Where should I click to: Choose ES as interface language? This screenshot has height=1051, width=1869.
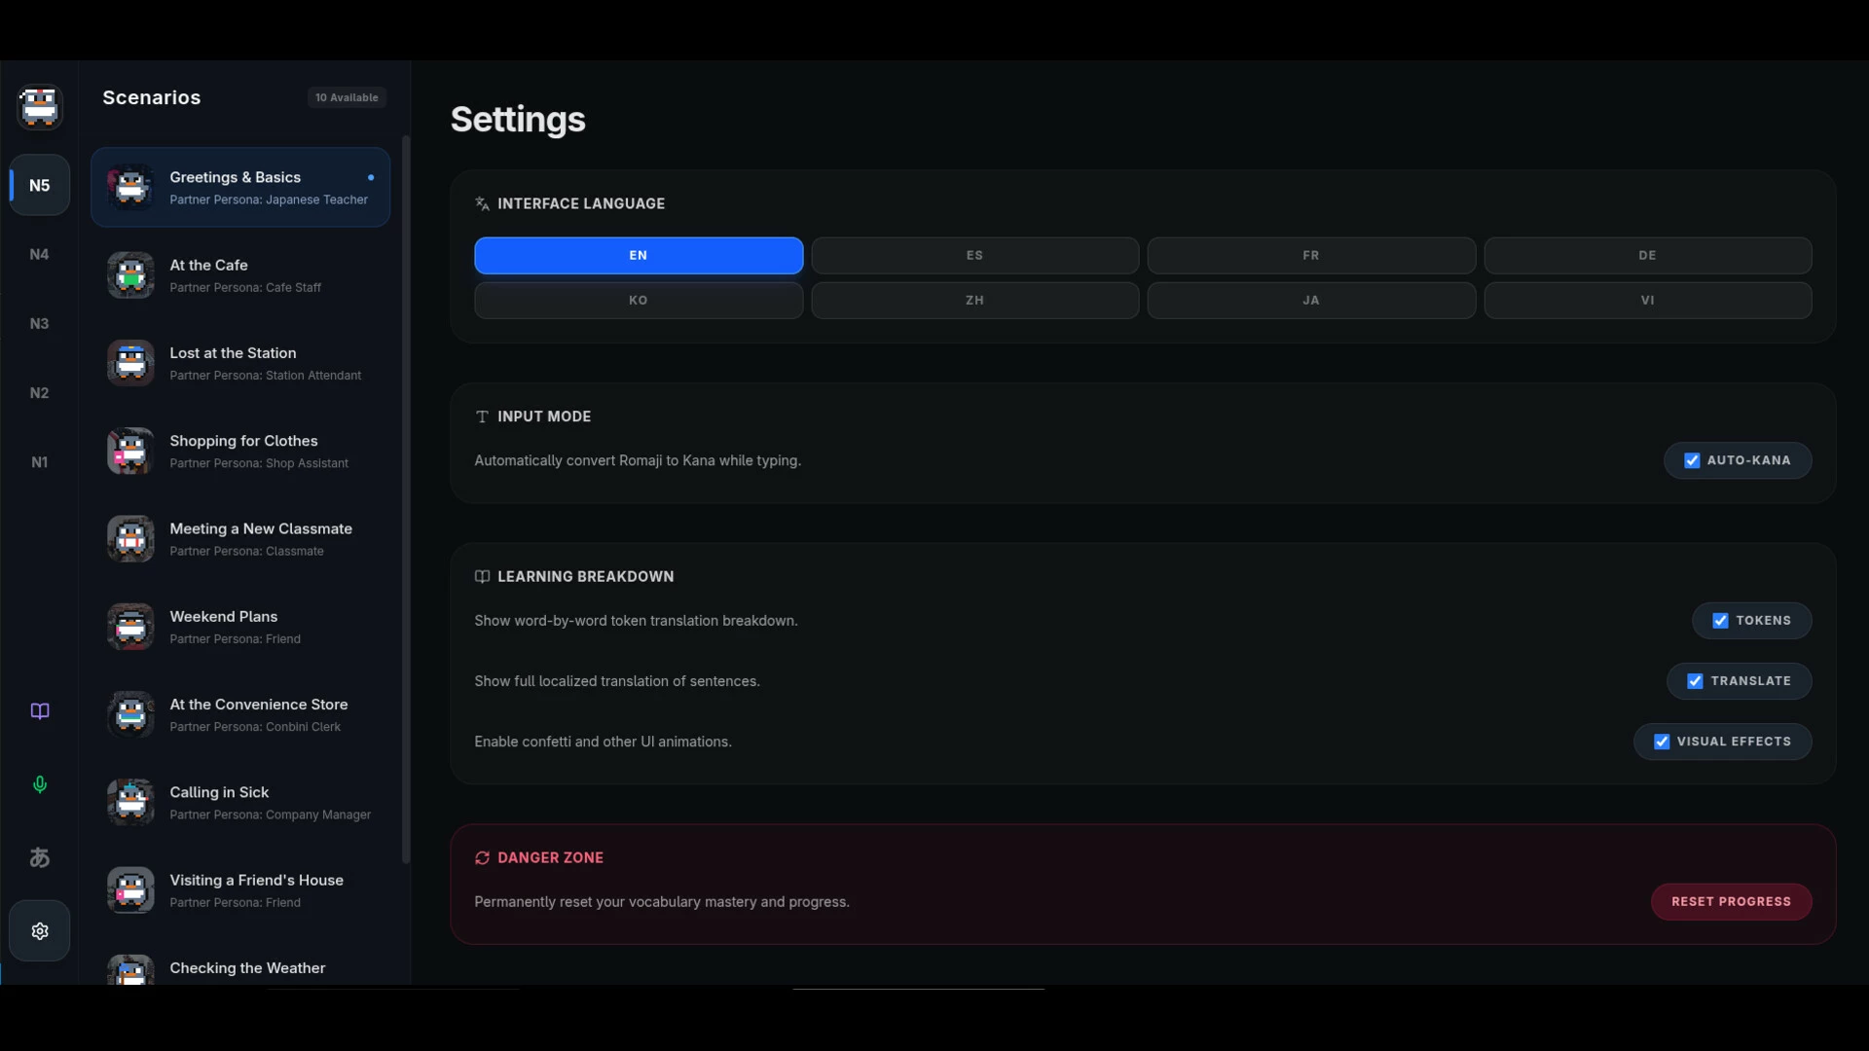point(974,256)
